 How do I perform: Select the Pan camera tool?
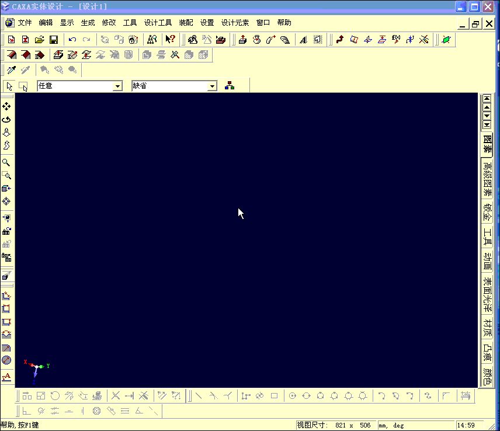click(6, 106)
